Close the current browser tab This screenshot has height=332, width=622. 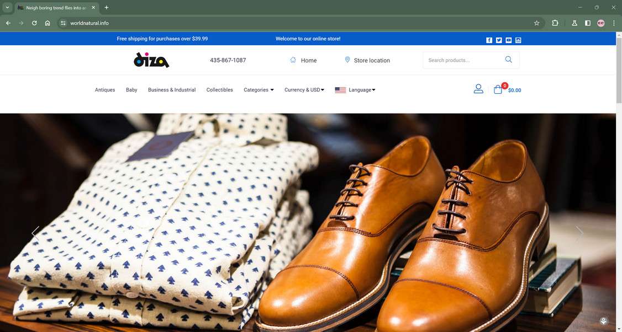click(93, 8)
